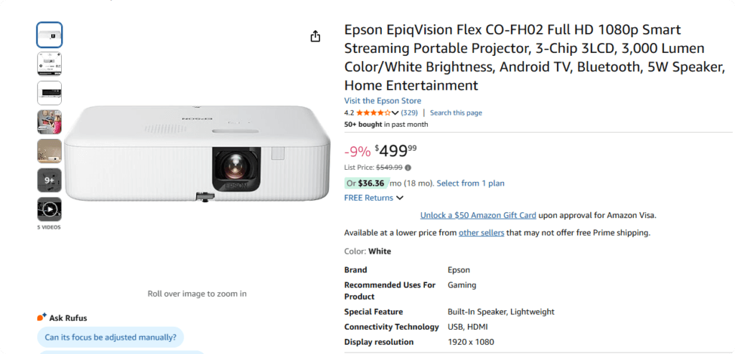Viewport: 735px width, 354px height.
Task: Click the Ask Rufus sparkle icon
Action: coord(42,317)
